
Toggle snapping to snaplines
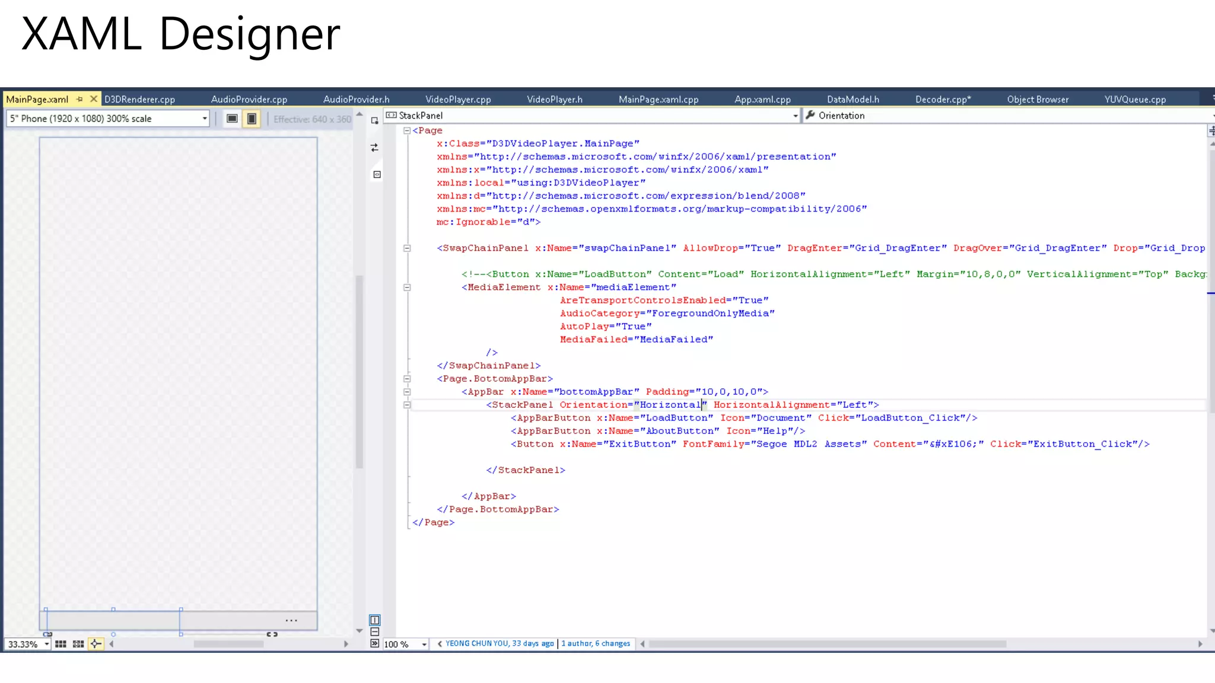(96, 644)
